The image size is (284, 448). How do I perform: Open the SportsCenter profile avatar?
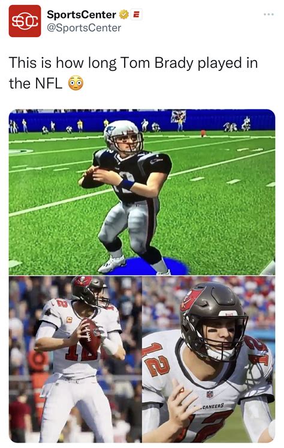click(x=25, y=21)
